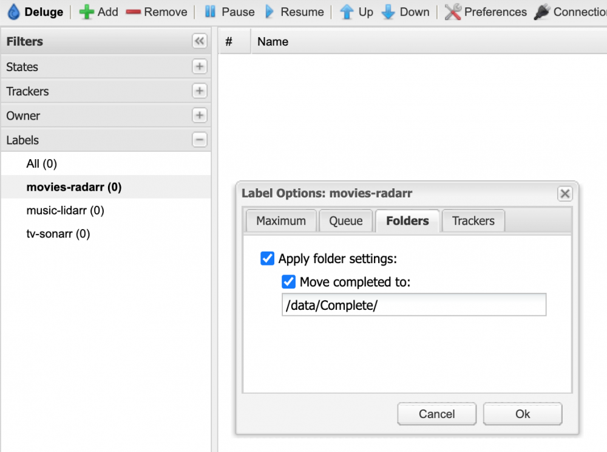This screenshot has height=452, width=607.
Task: Switch to the Maximum tab
Action: coord(281,221)
